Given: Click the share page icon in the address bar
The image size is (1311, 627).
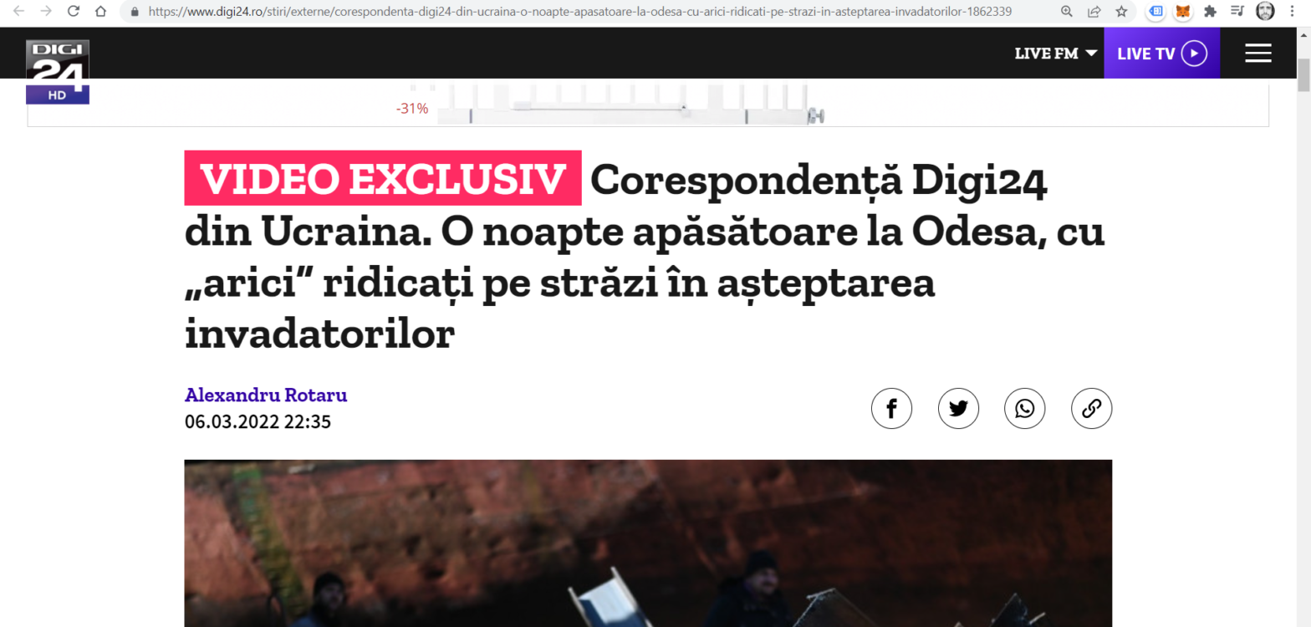Looking at the screenshot, I should (1094, 12).
